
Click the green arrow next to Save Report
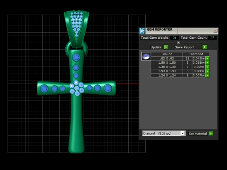coord(205,47)
